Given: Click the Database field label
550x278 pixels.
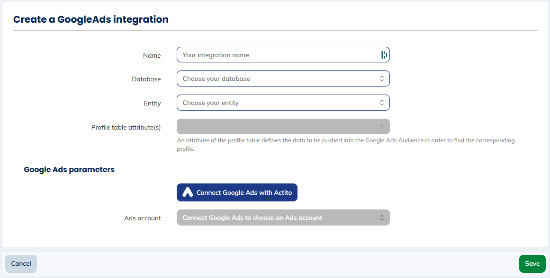Looking at the screenshot, I should pos(146,79).
